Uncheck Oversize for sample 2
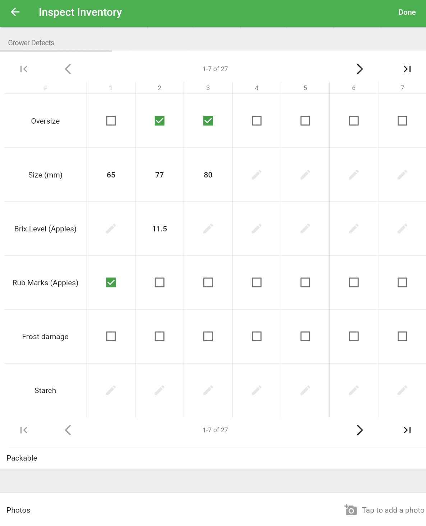This screenshot has height=526, width=426. 159,121
